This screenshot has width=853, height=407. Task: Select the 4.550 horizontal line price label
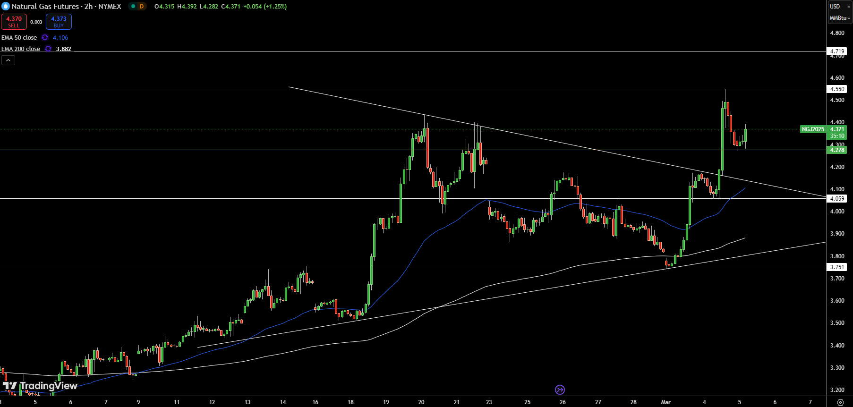837,89
